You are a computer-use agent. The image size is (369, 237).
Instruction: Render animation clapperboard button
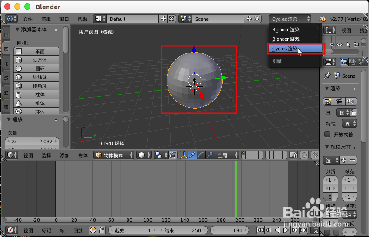tap(339, 102)
